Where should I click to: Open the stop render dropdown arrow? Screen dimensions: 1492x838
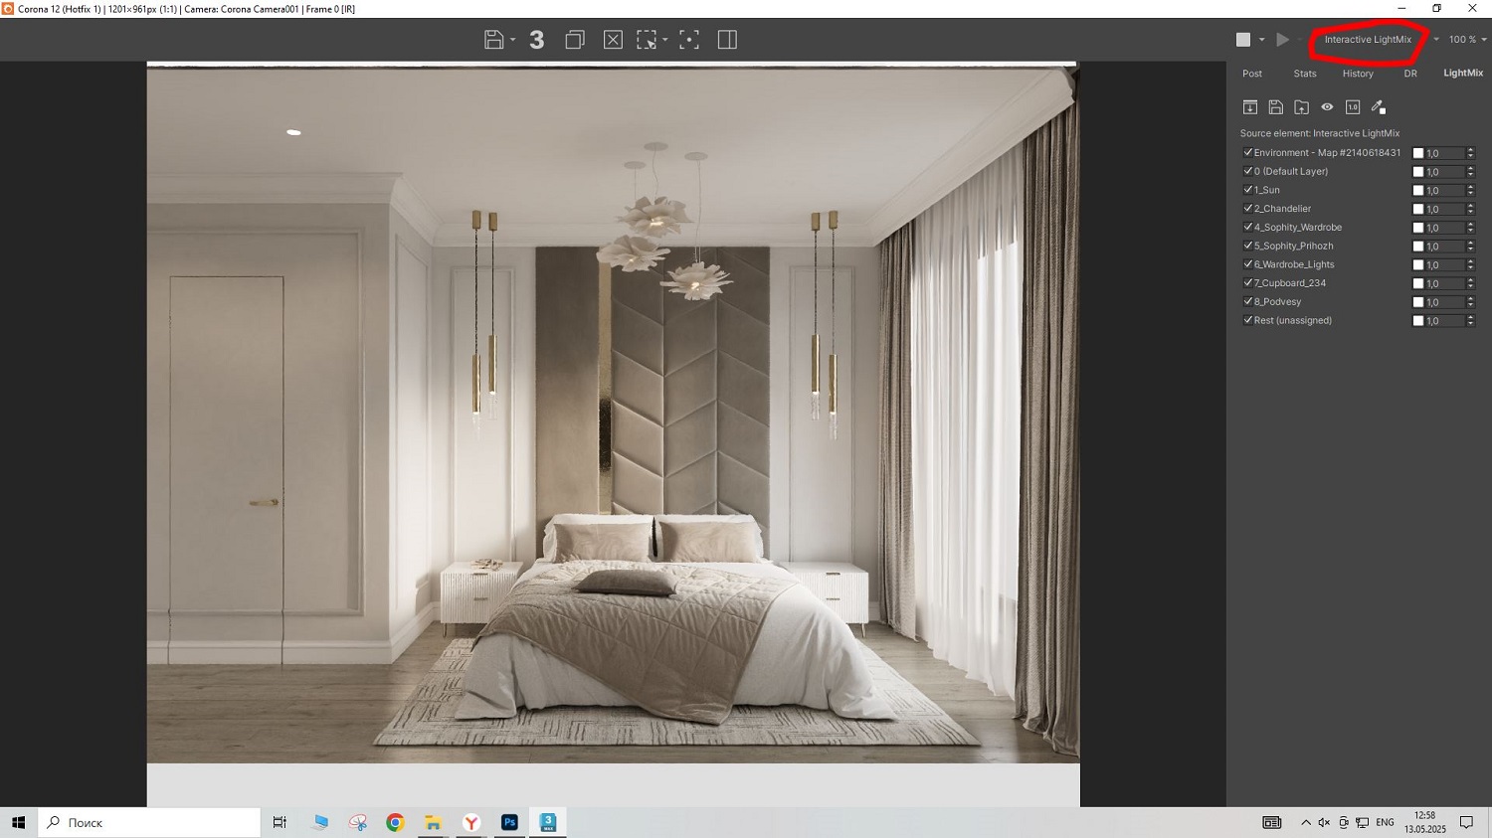click(x=1262, y=40)
